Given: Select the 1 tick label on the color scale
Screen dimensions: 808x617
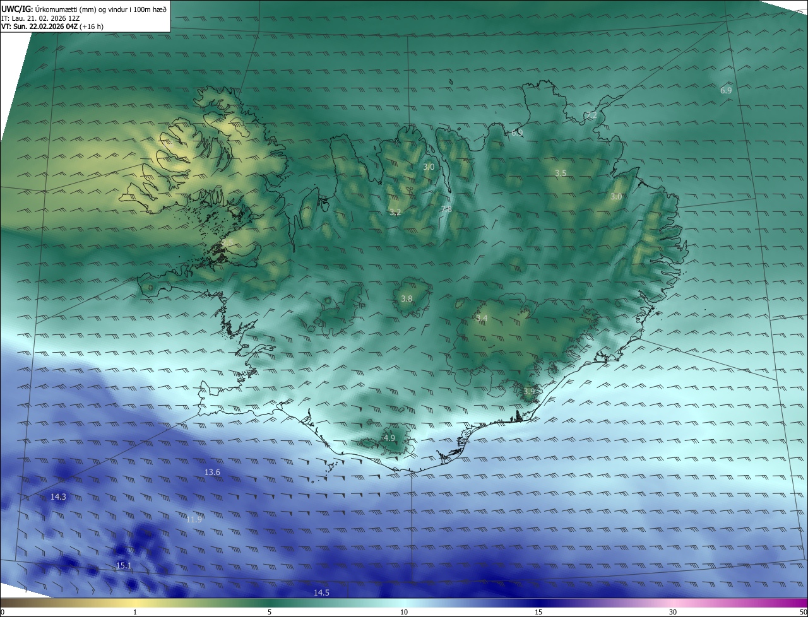Looking at the screenshot, I should pos(135,613).
